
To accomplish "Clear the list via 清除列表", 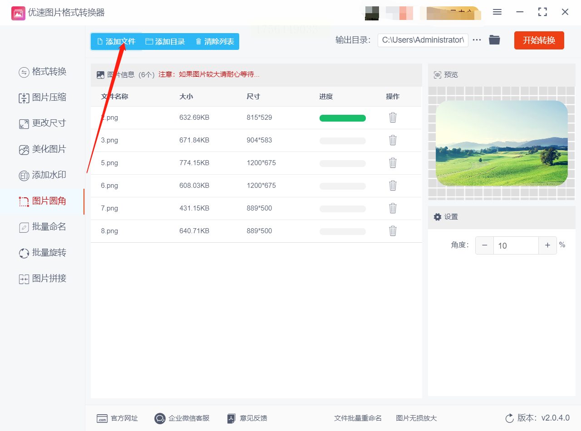I will click(215, 41).
